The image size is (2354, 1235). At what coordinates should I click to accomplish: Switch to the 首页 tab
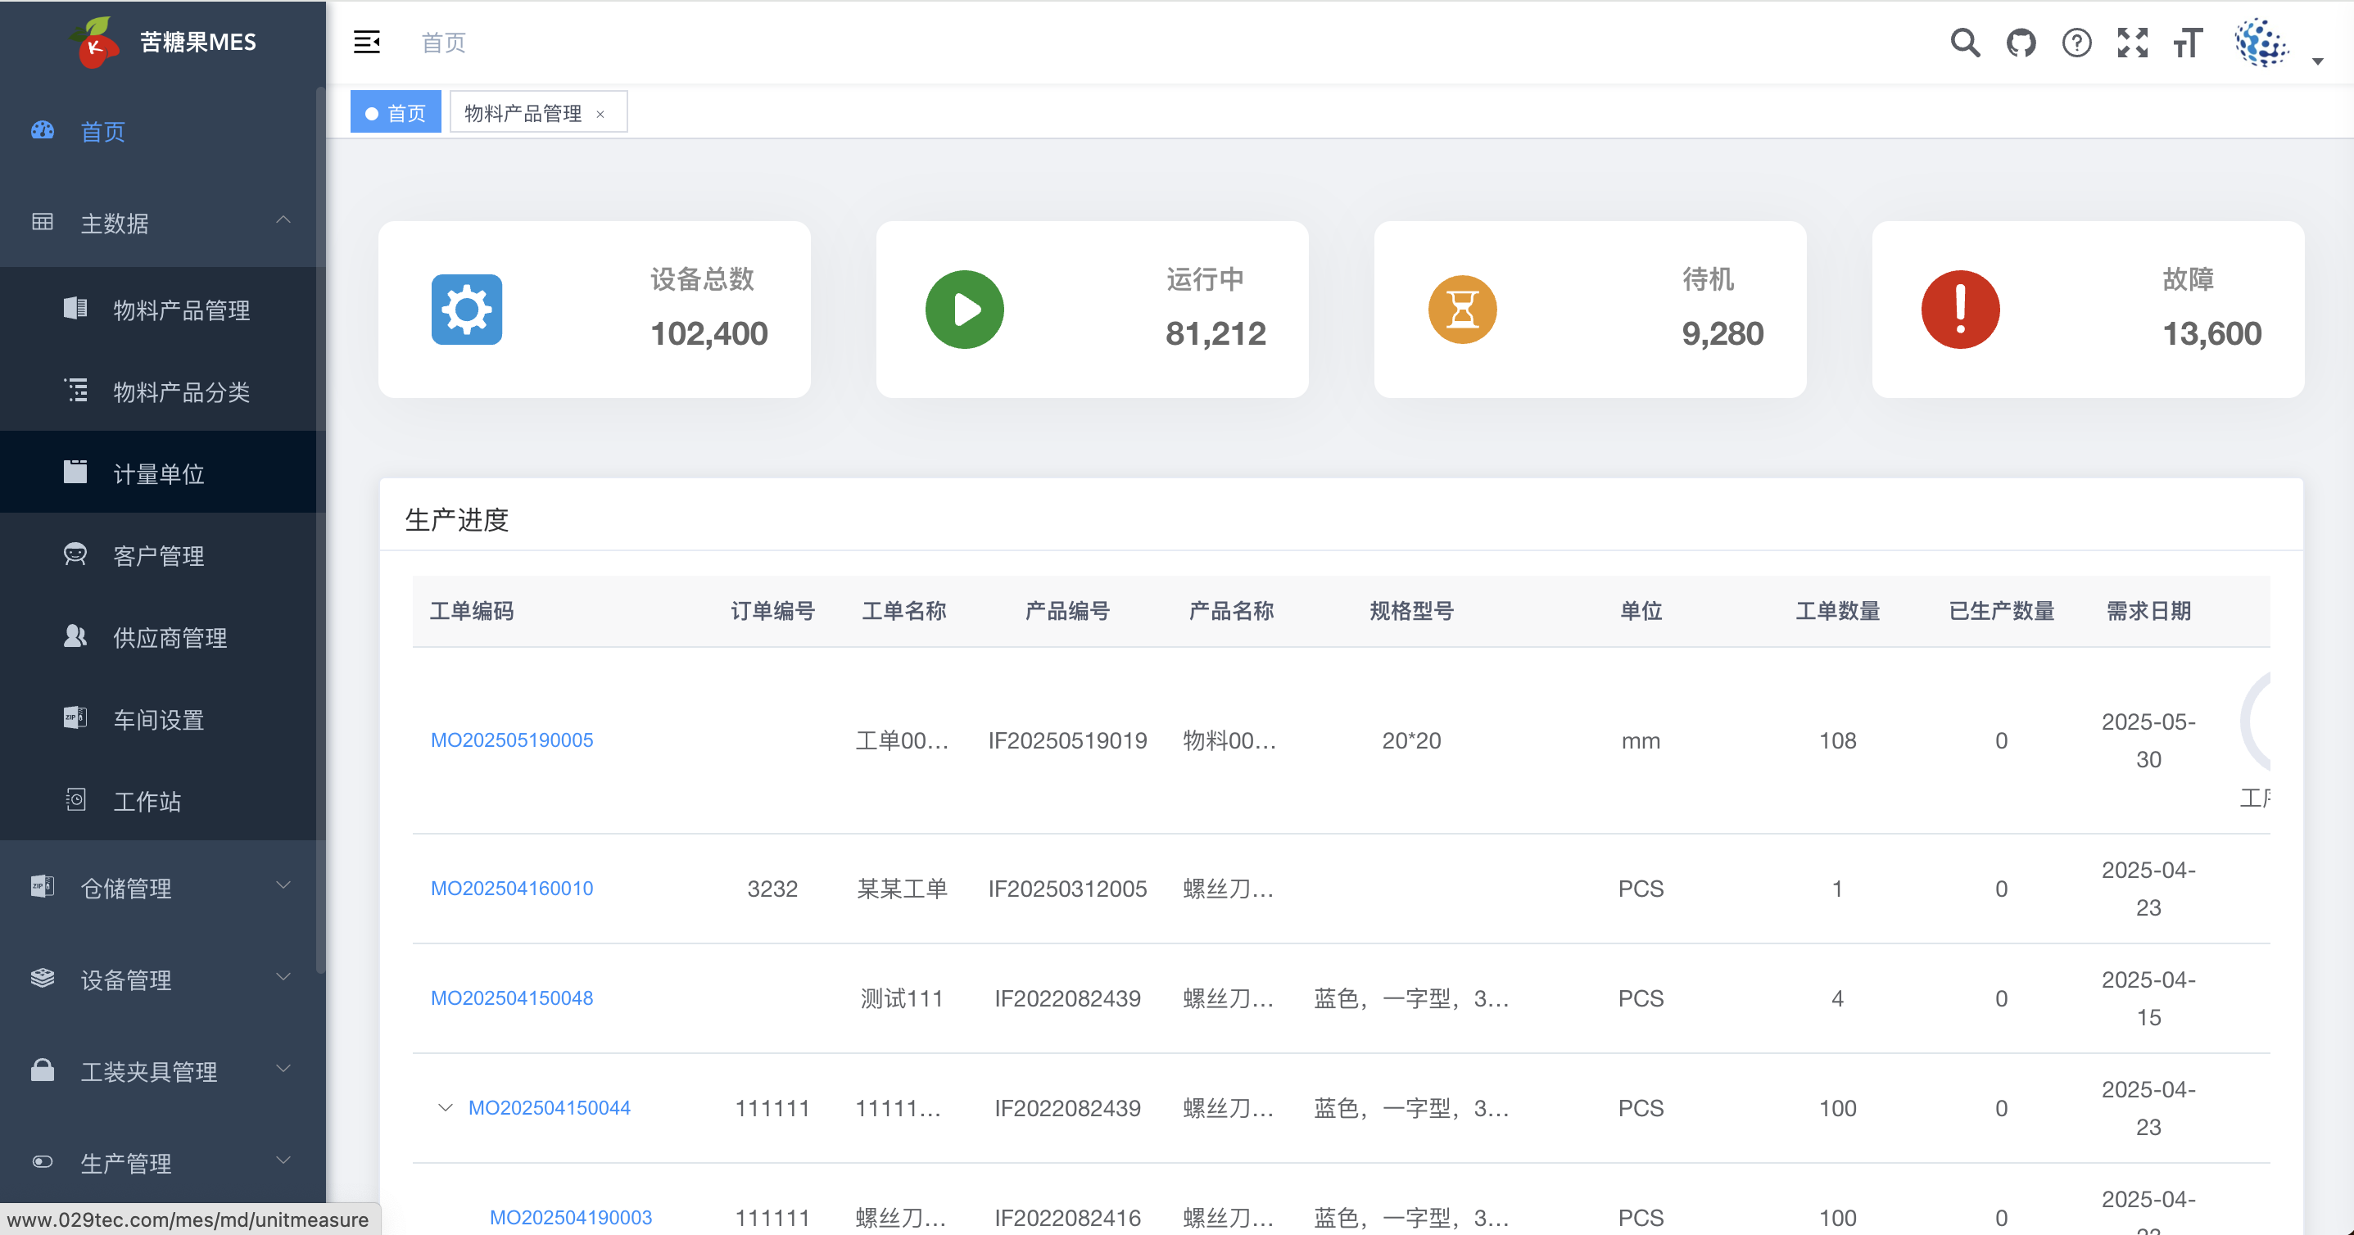click(396, 112)
